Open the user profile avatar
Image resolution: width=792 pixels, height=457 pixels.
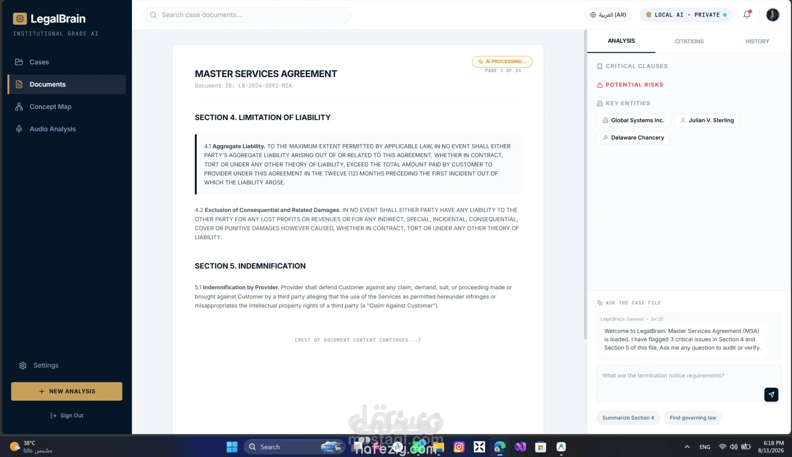773,15
